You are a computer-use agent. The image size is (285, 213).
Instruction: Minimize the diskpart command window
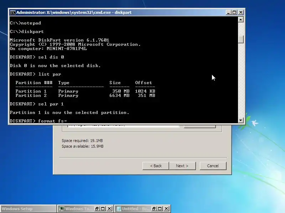tap(228, 12)
